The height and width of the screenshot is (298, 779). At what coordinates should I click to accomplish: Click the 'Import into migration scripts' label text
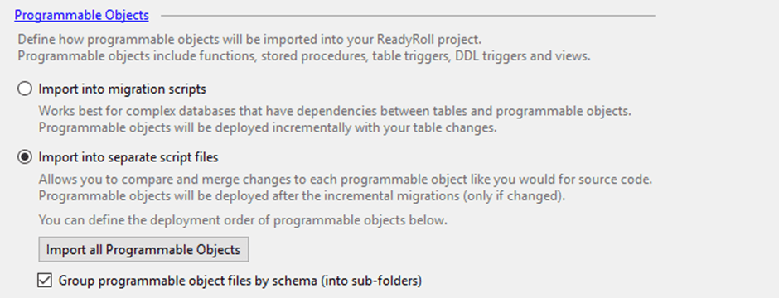[122, 89]
